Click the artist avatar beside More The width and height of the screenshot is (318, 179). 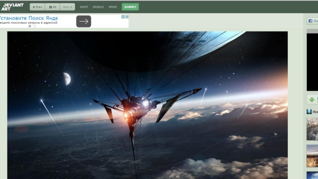click(x=309, y=112)
